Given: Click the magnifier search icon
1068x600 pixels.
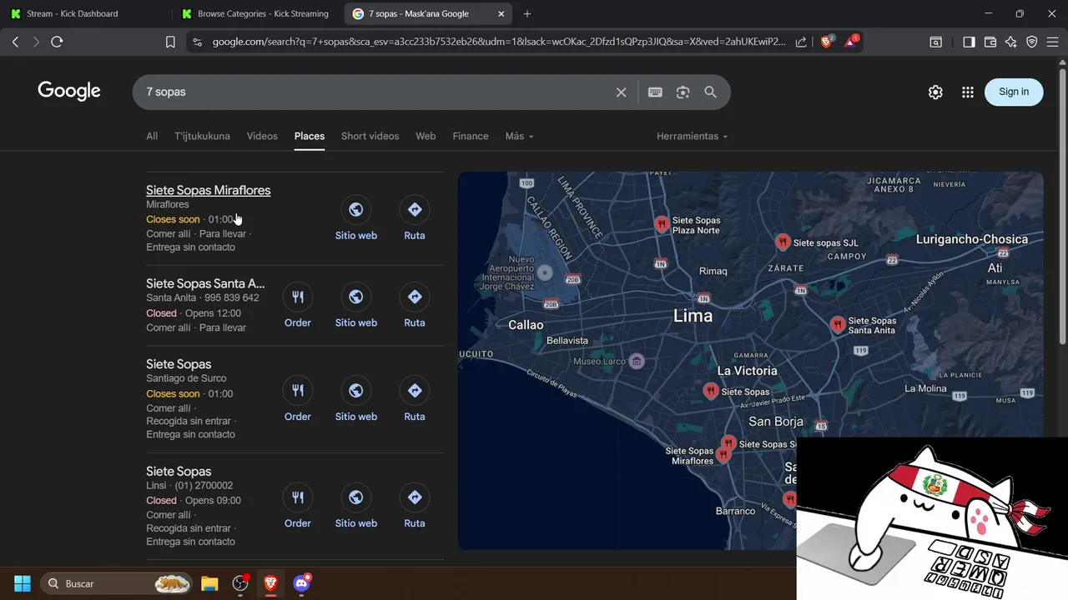Looking at the screenshot, I should 711,92.
